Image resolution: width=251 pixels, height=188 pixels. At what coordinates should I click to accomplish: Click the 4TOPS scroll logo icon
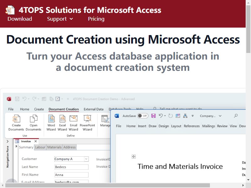click(x=10, y=10)
